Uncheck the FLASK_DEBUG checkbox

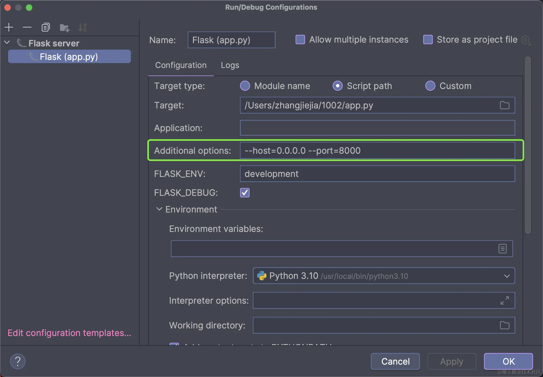pyautogui.click(x=245, y=193)
